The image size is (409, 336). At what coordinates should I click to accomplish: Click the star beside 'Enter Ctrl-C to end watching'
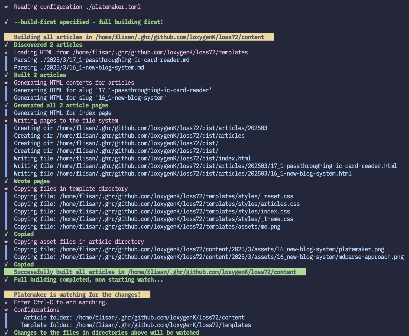point(6,302)
